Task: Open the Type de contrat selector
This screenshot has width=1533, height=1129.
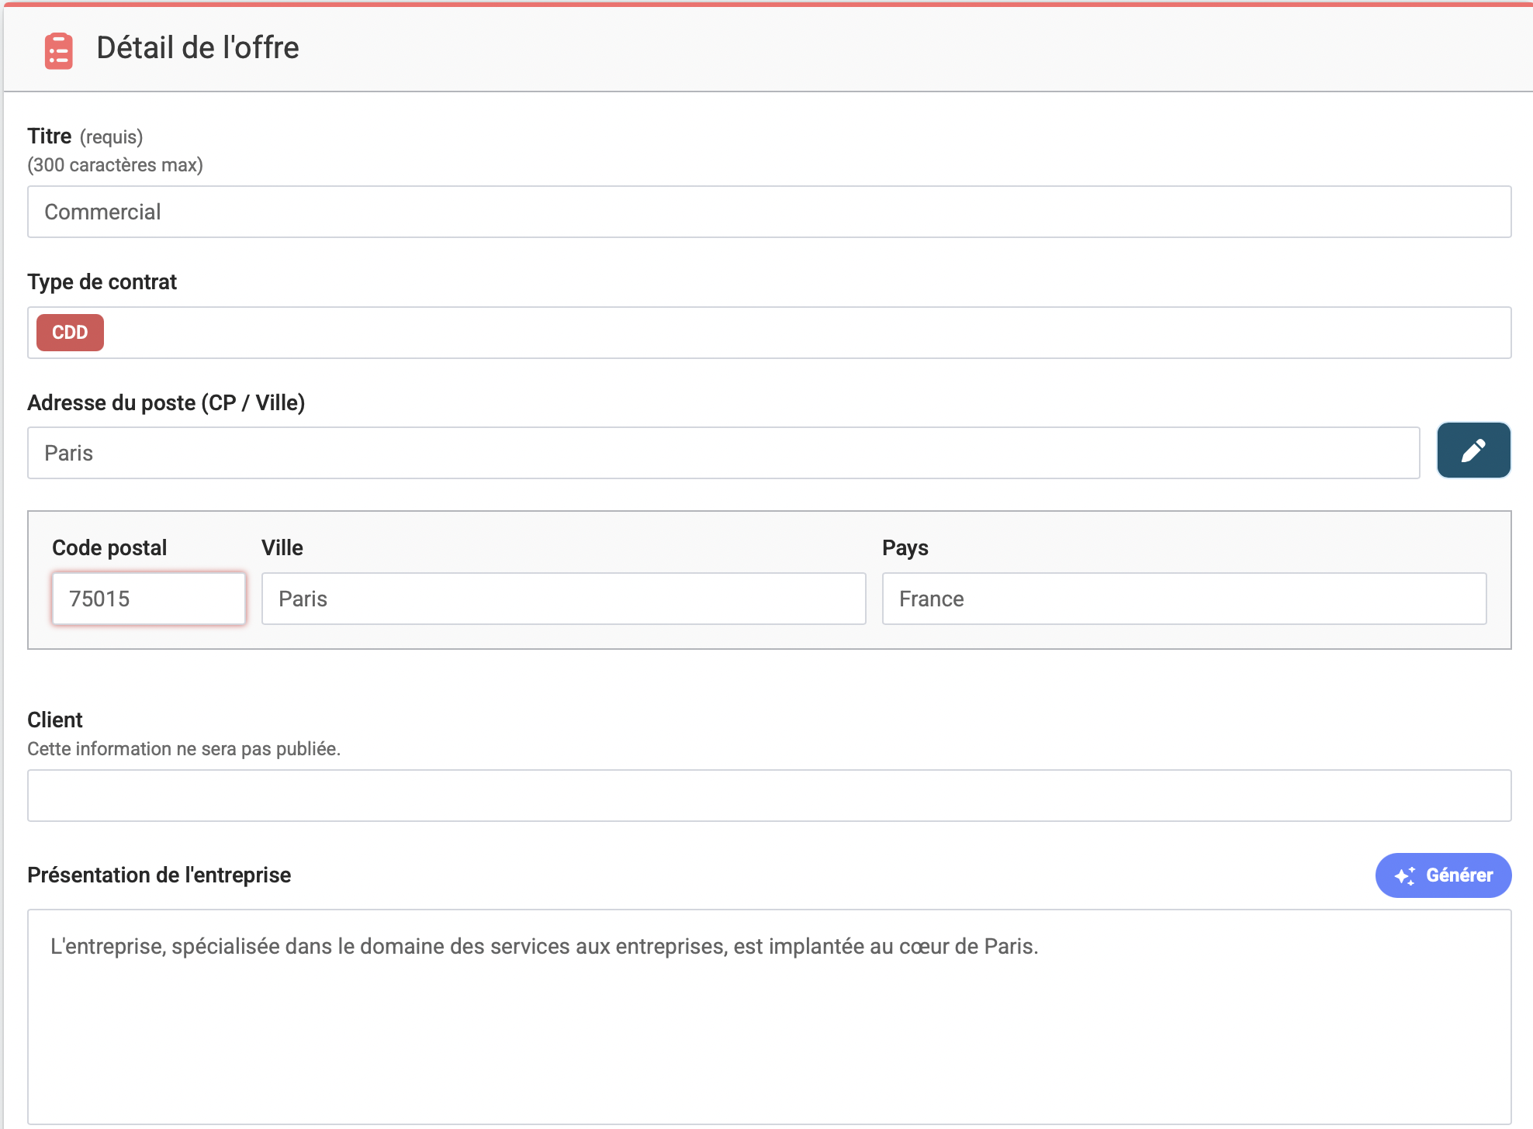Action: (807, 333)
